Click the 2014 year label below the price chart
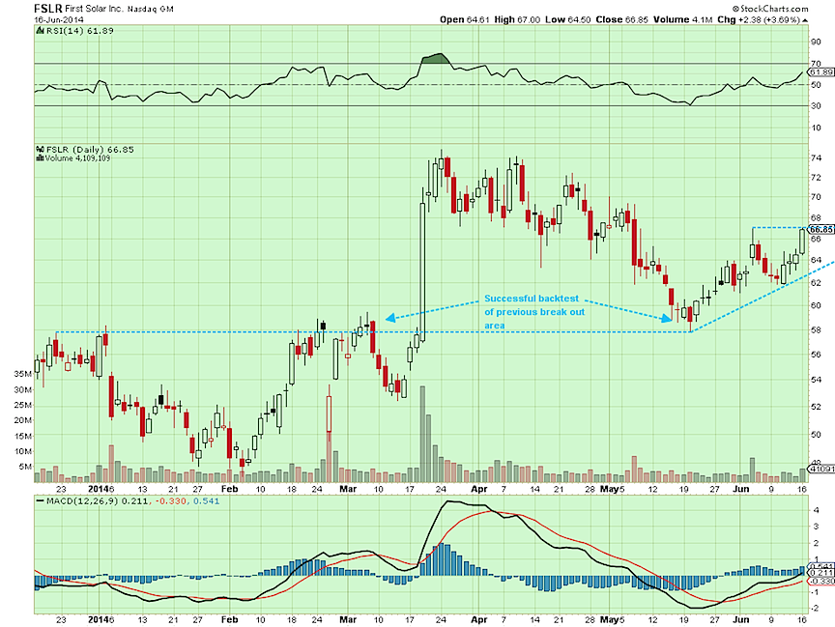Image resolution: width=835 pixels, height=627 pixels. tap(98, 489)
